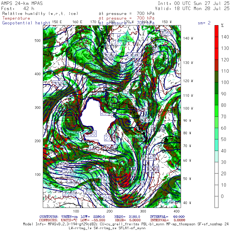This screenshot has height=231, width=231.
Task: Click the "LW:rrtmg_lw SW:rrtmg_sw" physics footer line
Action: pyautogui.click(x=107, y=228)
